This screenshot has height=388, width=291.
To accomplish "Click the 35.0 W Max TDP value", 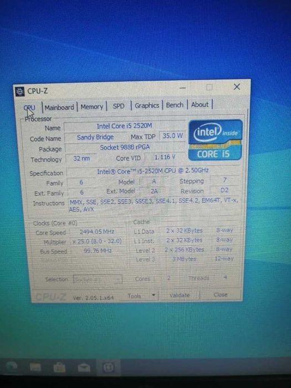I will 172,136.
